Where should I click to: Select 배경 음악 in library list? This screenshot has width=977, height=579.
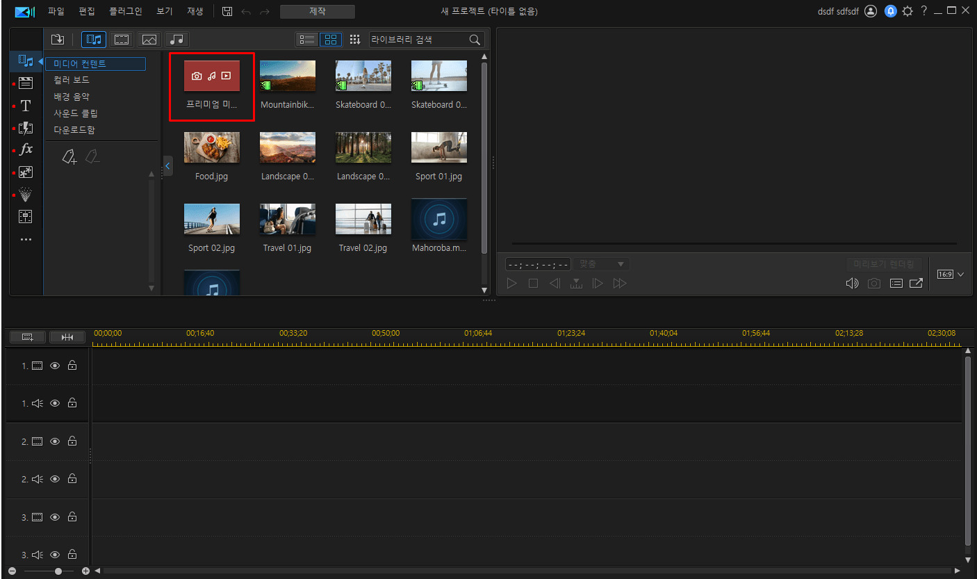pyautogui.click(x=72, y=97)
